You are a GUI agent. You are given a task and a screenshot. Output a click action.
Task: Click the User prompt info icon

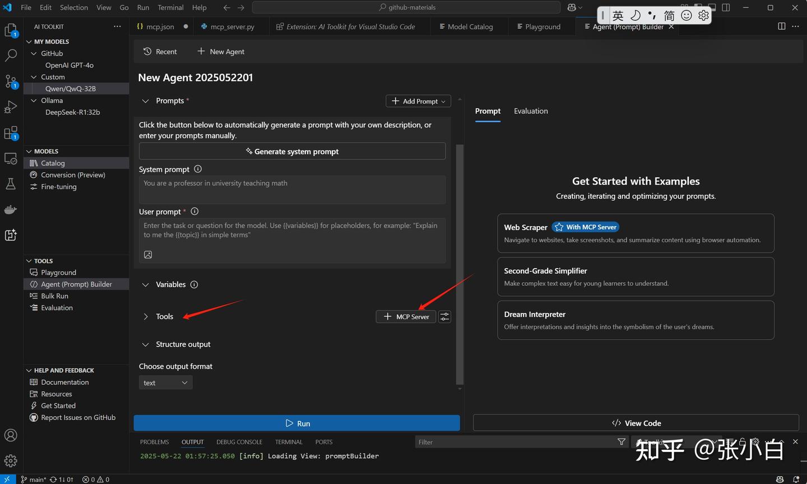click(194, 212)
